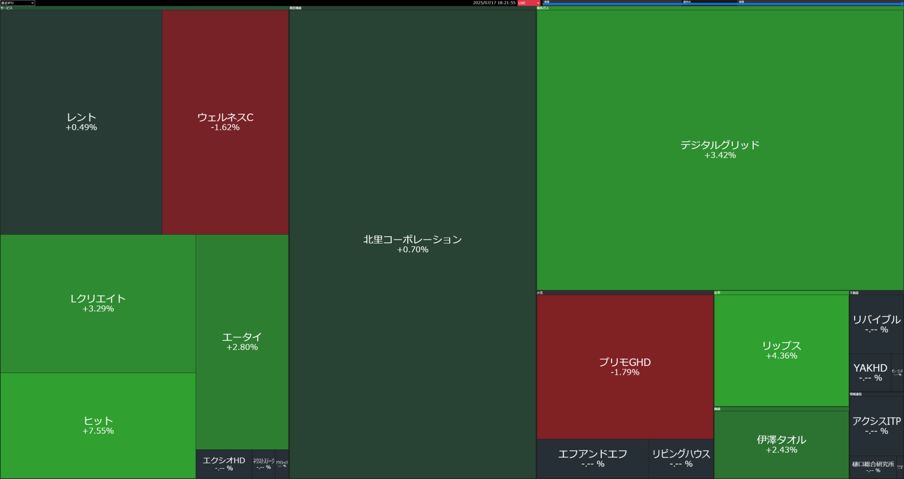Open the red LIVE mode dropdown

(529, 3)
